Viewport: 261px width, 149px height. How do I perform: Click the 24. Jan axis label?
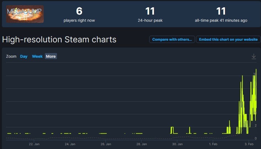pos(70,144)
